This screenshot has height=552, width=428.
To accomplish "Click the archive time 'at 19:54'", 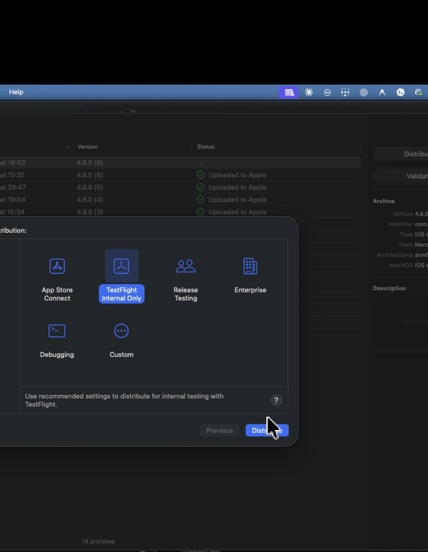I will pyautogui.click(x=12, y=200).
